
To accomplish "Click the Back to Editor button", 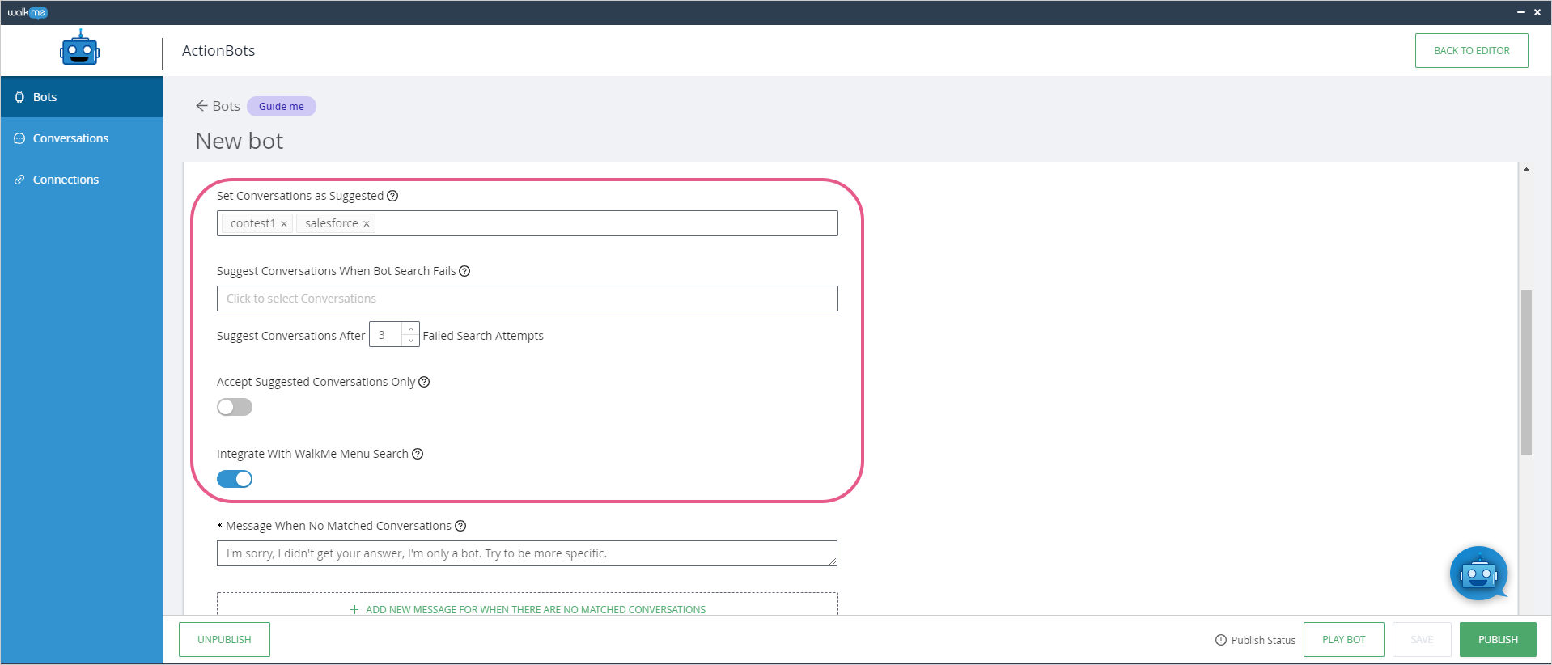I will point(1471,50).
